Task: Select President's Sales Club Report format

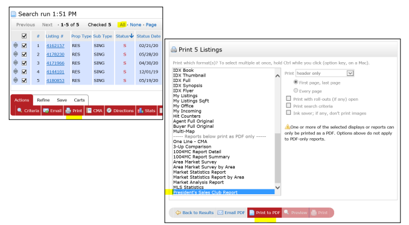Action: (x=224, y=192)
